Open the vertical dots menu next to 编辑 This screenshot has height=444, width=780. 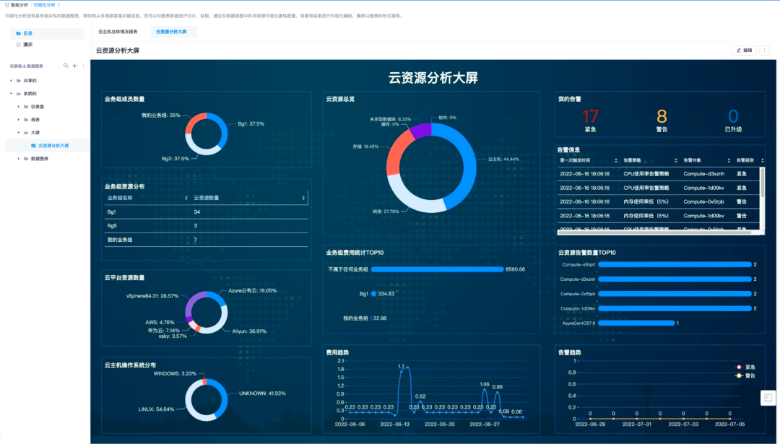[765, 51]
